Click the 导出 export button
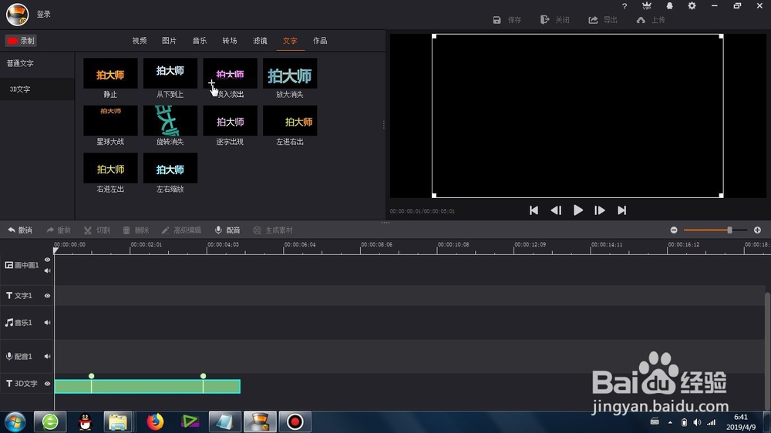This screenshot has height=433, width=771. (x=603, y=20)
